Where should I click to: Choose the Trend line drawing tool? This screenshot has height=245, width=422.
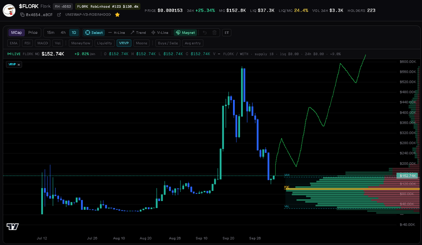tap(138, 32)
